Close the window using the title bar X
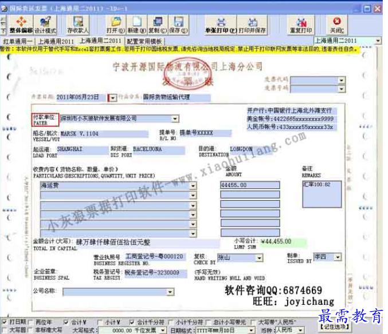388x334 pixels. [x=377, y=9]
